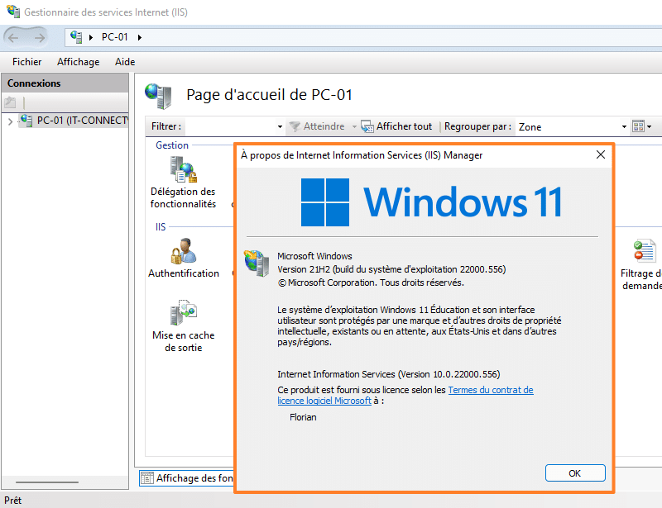Click the connection toolbar icon in Connexions
Screen dimensions: 662x508
(10, 102)
